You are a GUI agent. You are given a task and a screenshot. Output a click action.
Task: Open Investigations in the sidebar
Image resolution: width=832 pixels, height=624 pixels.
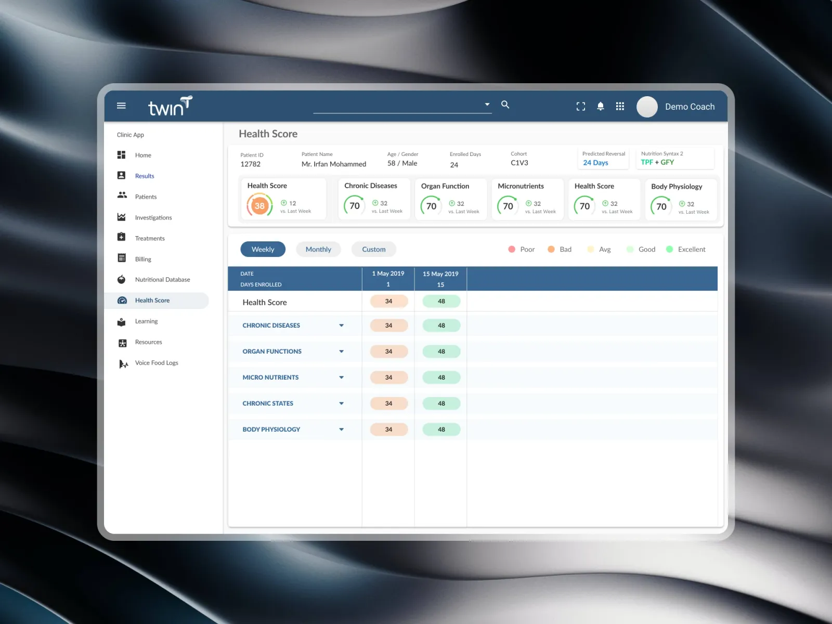point(153,217)
